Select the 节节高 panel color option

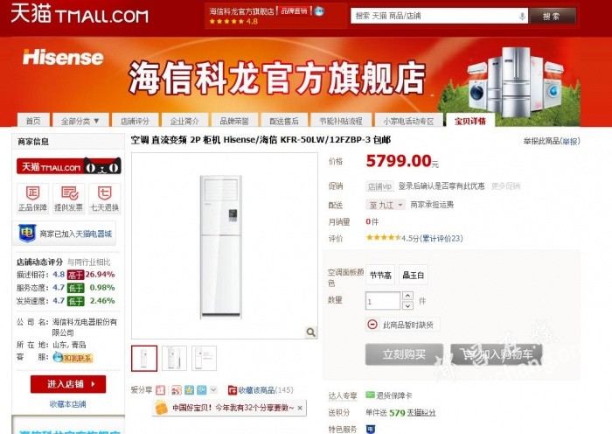[380, 275]
